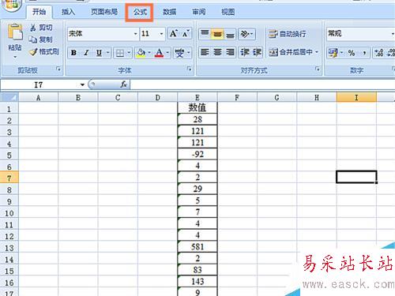395x296 pixels.
Task: Click increase decimal icon
Action: [x=379, y=53]
